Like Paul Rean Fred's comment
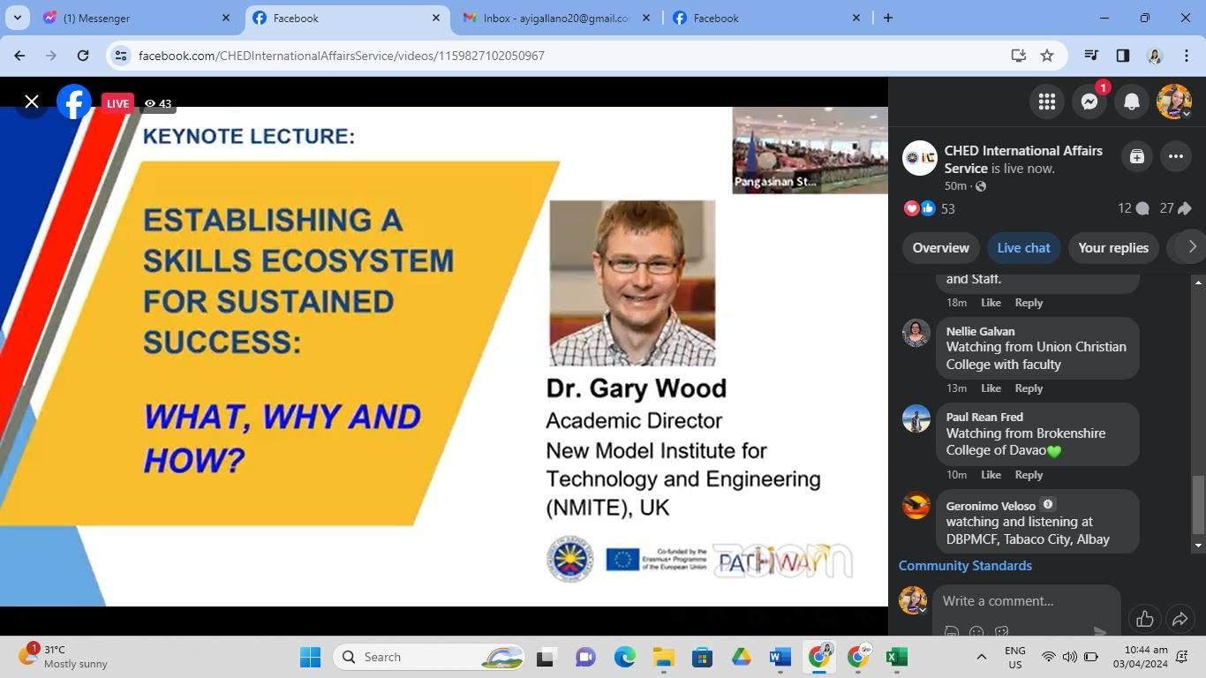Viewport: 1206px width, 678px height. click(991, 475)
